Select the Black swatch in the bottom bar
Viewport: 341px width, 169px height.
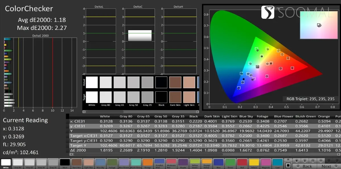[x=65, y=163]
